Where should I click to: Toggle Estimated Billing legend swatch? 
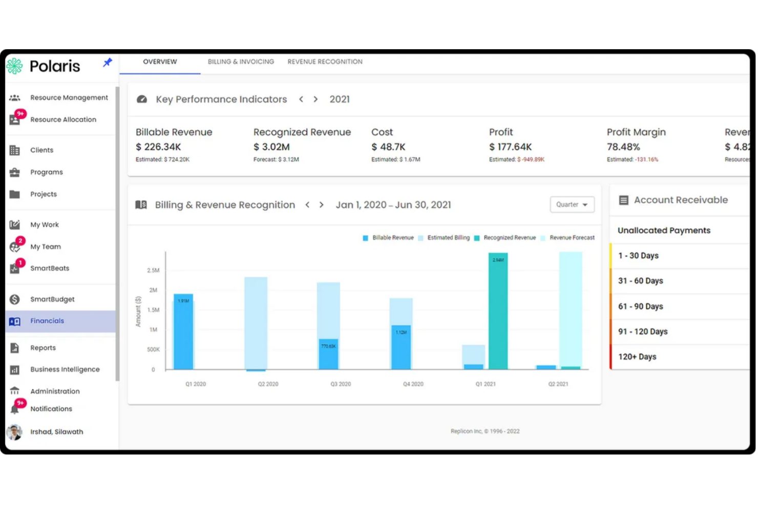click(420, 238)
